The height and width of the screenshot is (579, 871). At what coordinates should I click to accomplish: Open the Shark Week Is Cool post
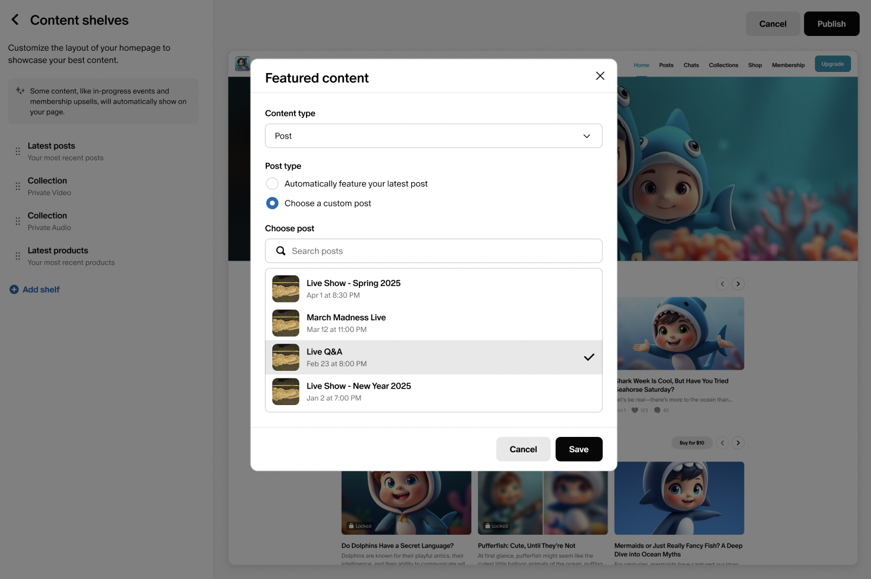(x=672, y=386)
